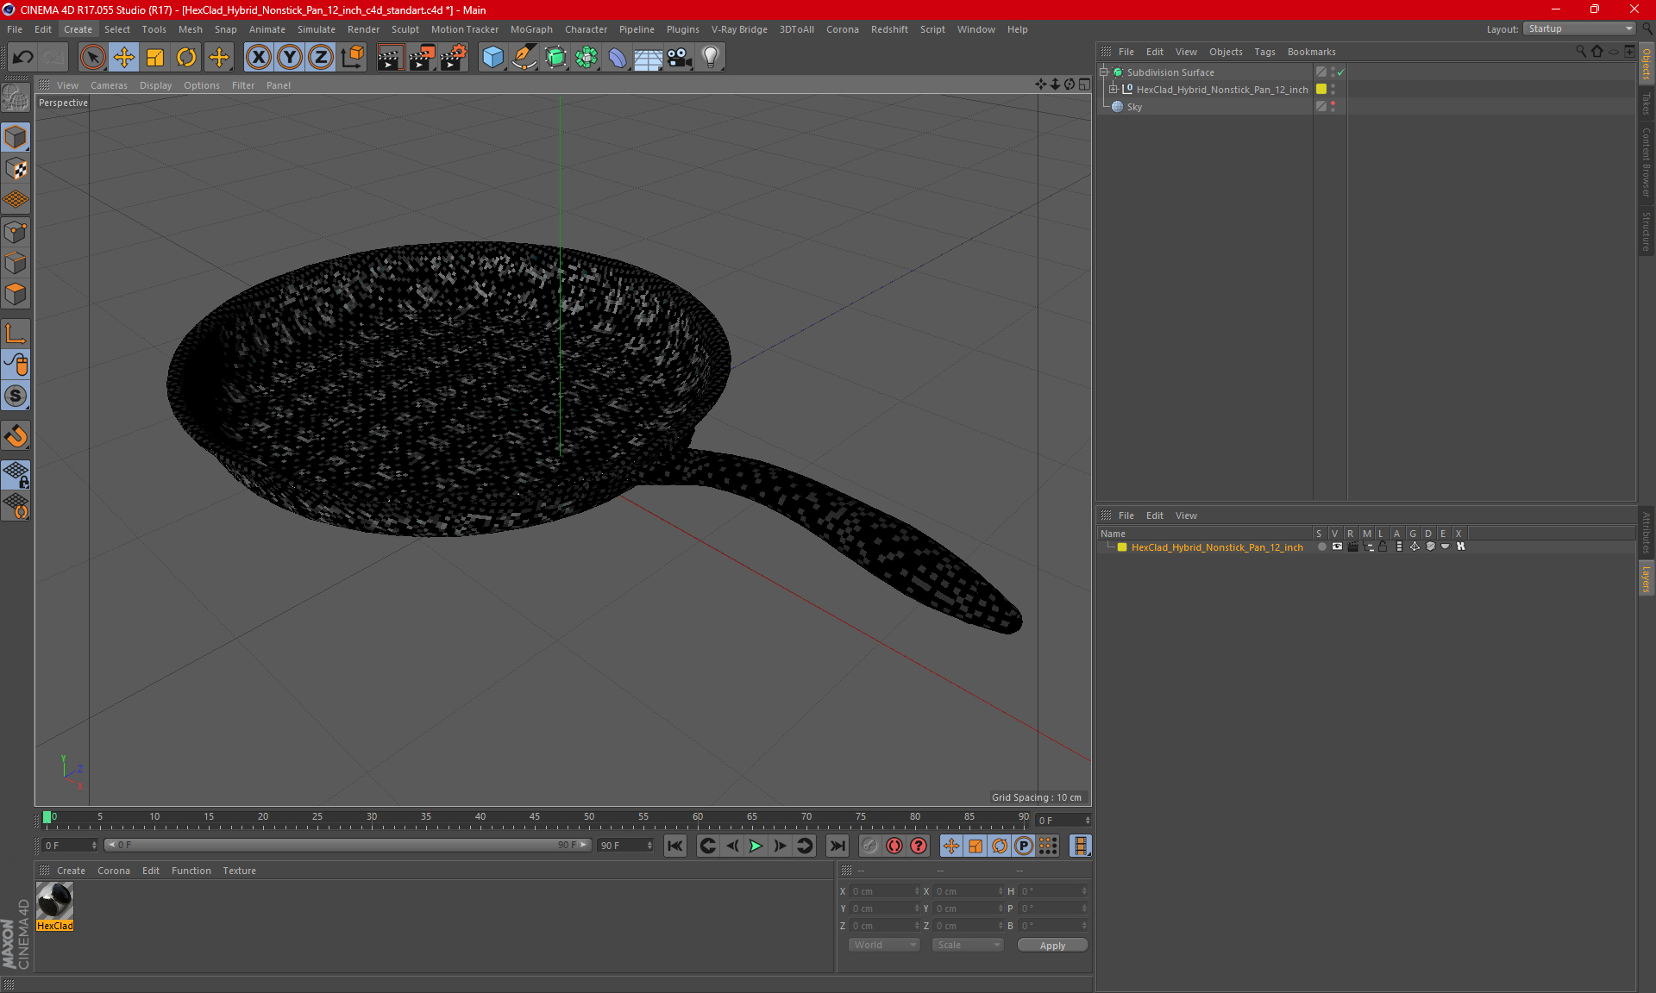The height and width of the screenshot is (993, 1656).
Task: Open the MoGraph menu
Action: coord(531,29)
